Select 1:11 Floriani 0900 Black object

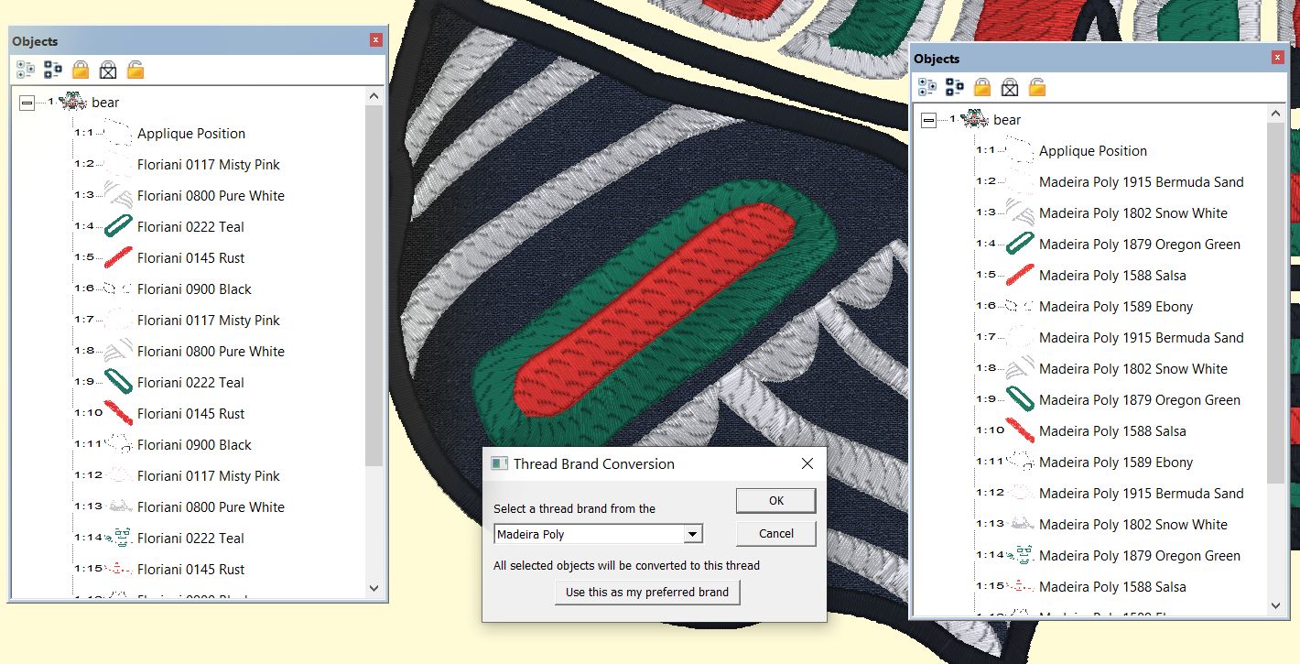coord(194,445)
